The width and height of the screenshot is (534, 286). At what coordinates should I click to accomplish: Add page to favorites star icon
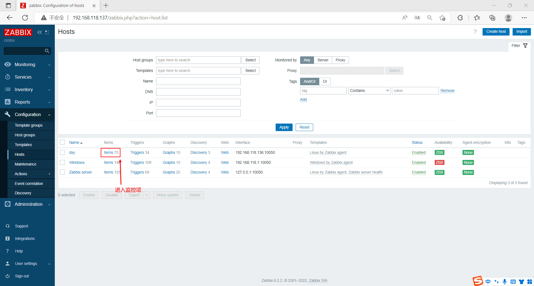click(x=442, y=18)
